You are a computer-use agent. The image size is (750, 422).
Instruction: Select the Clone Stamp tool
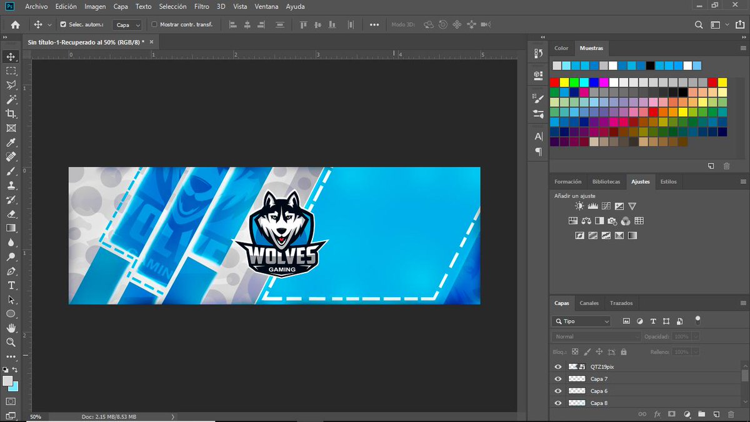[x=11, y=186]
